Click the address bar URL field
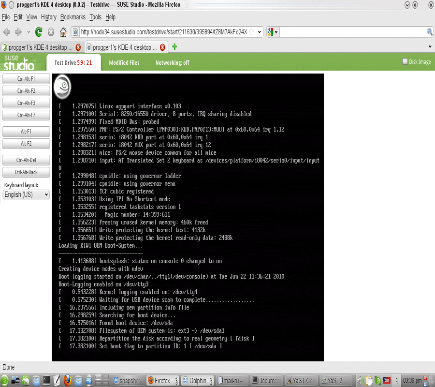Viewport: 435px width, 387px height. pyautogui.click(x=164, y=32)
